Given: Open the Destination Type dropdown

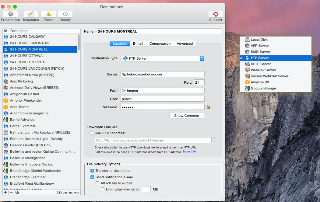Looking at the screenshot, I should click(162, 58).
